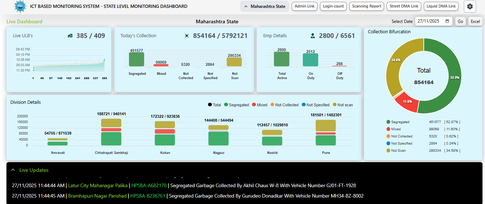485x204 pixels.
Task: Toggle Segregated series in Division Details legend
Action: [236, 105]
